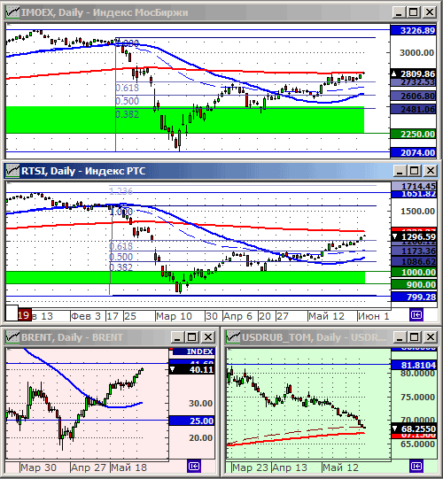The height and width of the screenshot is (479, 443).
Task: Maximize the USDRUB_TOM chart window
Action: point(414,337)
